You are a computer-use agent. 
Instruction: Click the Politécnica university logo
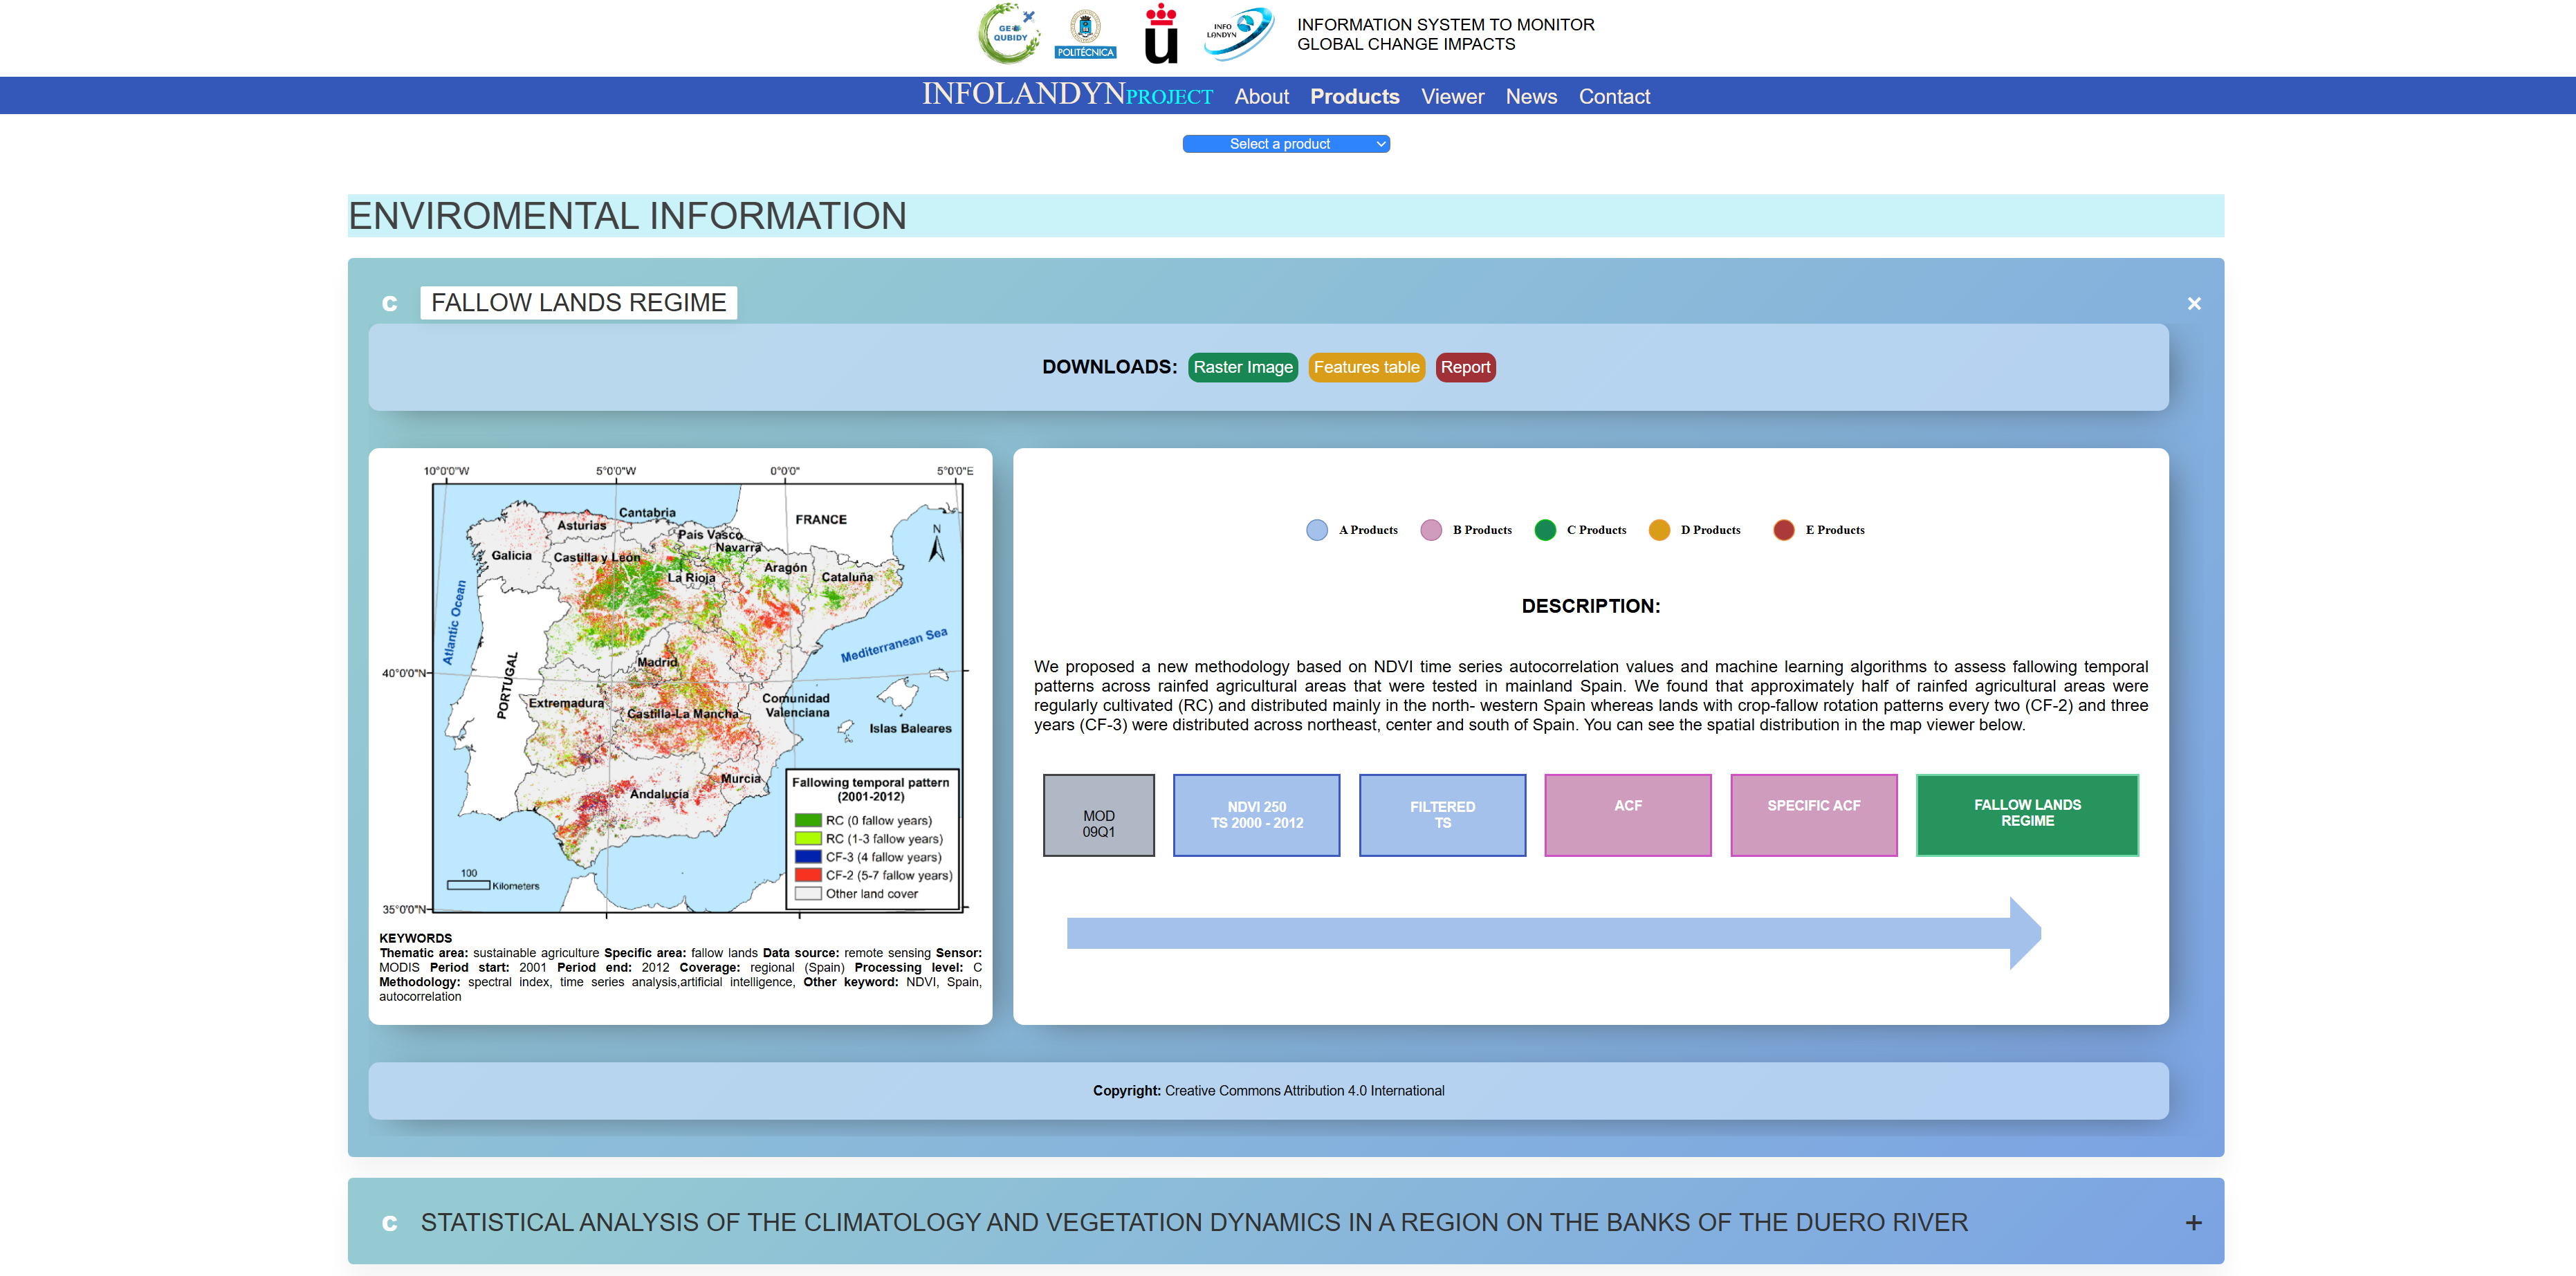click(x=1085, y=34)
